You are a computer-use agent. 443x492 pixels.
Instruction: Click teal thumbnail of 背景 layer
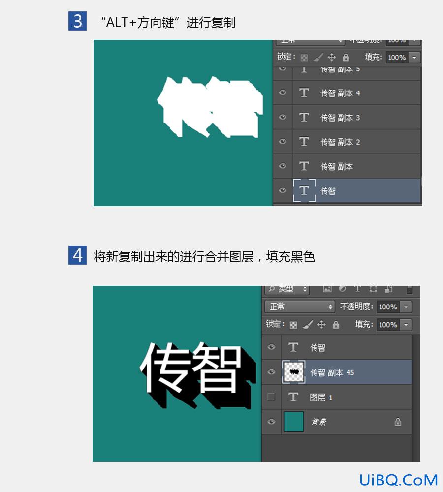293,422
